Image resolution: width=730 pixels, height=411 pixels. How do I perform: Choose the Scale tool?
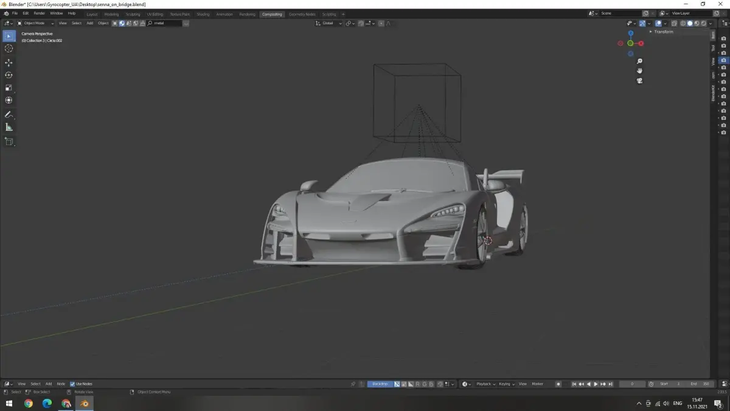click(9, 88)
